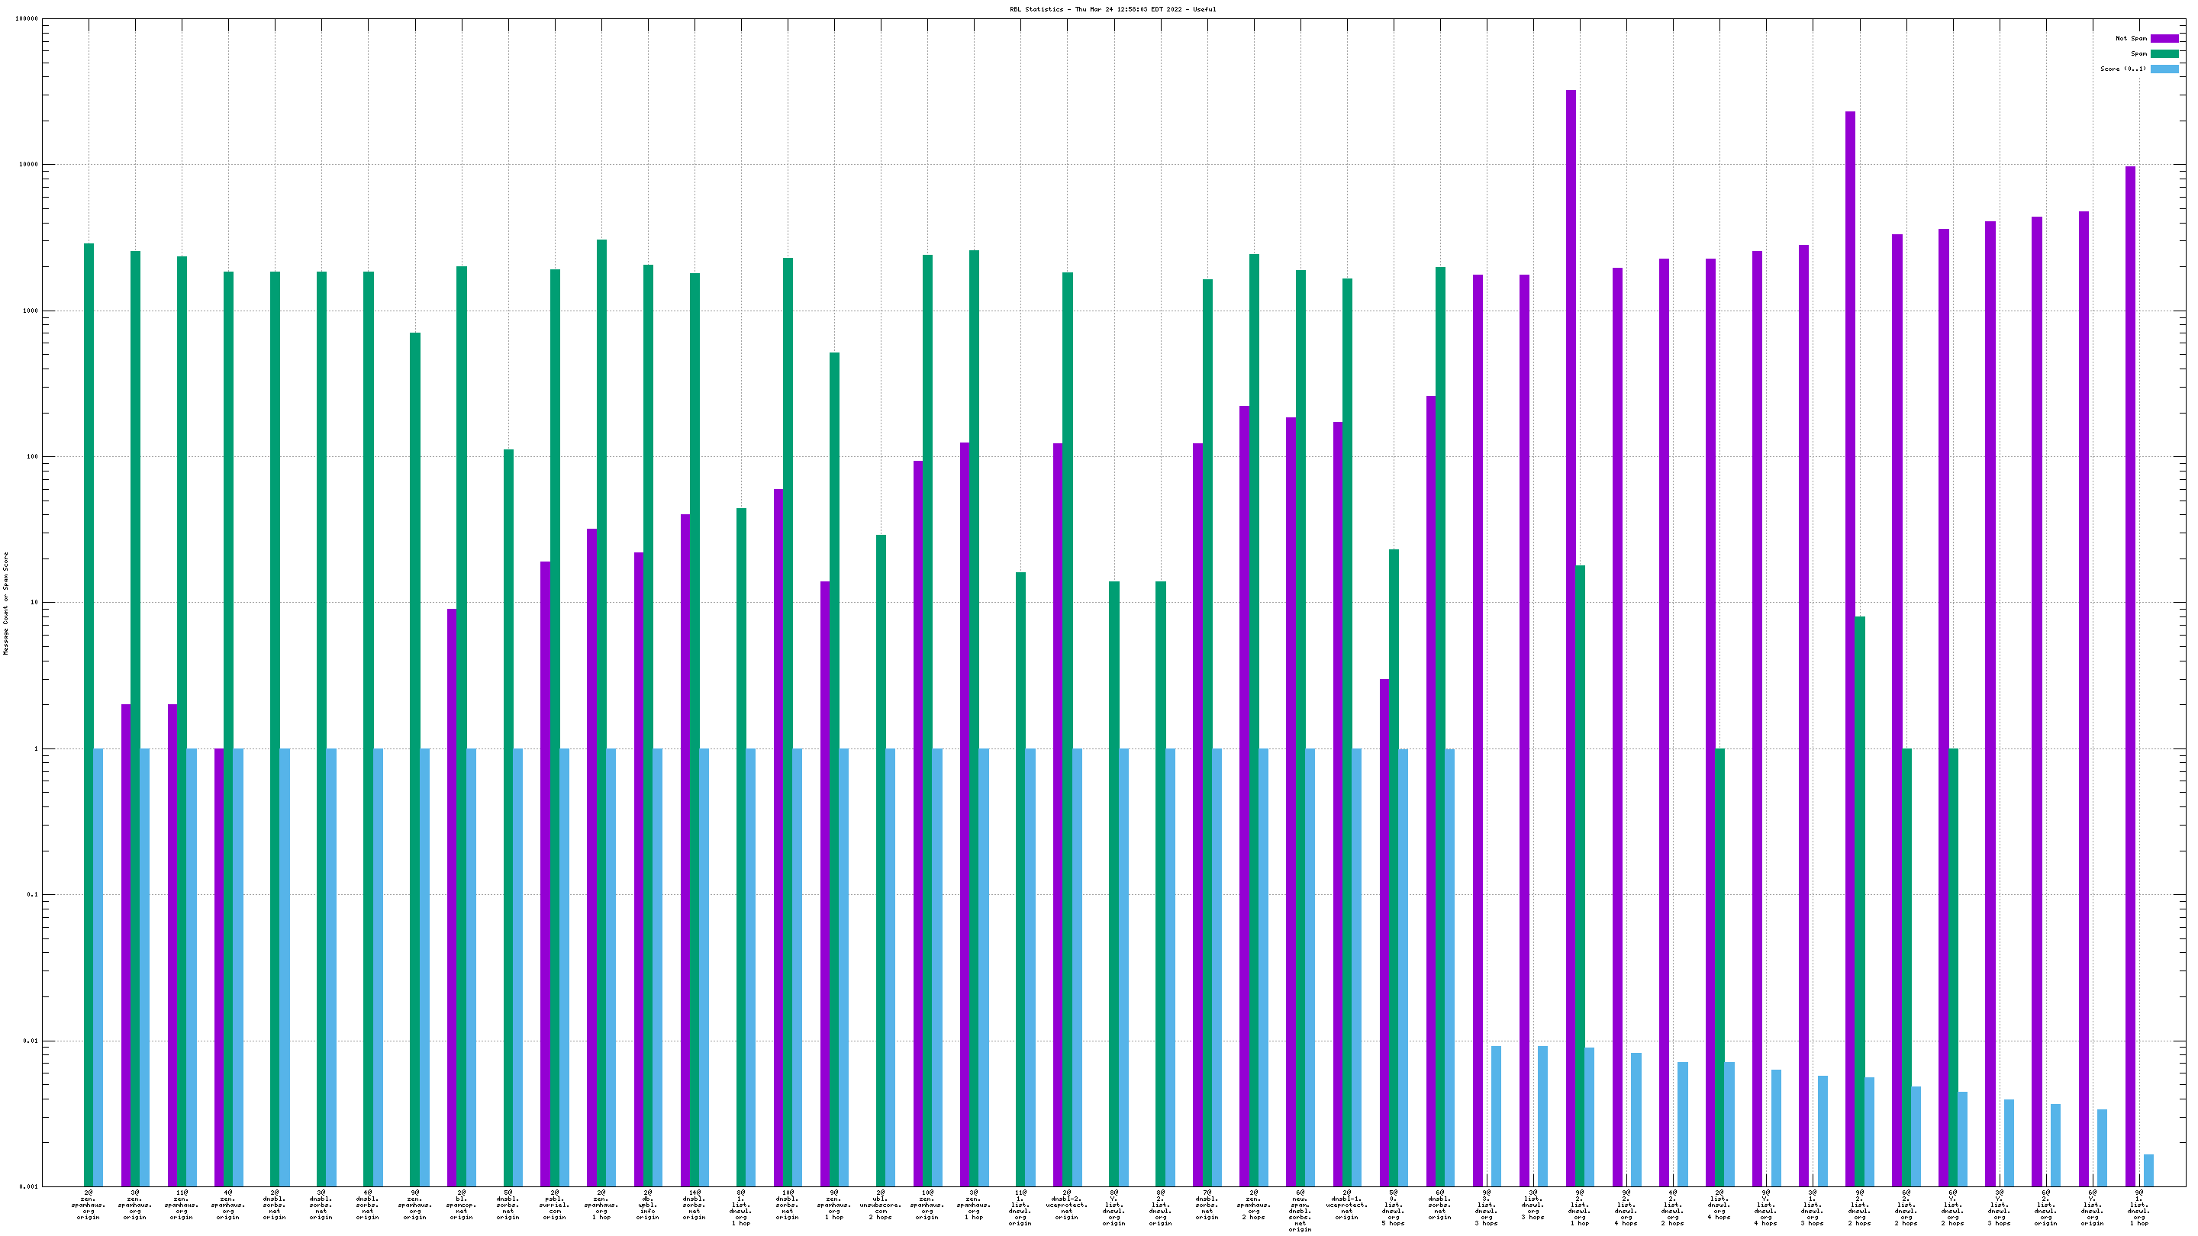Click the bl.spamcop.net origin x-axis label
The height and width of the screenshot is (1236, 2198).
point(462,1204)
